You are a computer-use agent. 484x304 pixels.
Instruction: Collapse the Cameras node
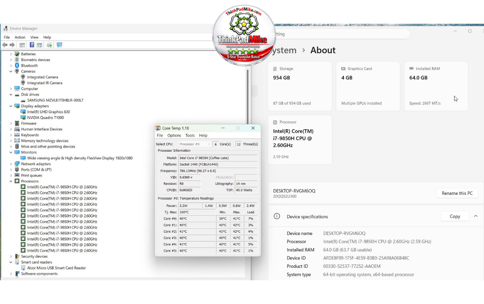11,71
